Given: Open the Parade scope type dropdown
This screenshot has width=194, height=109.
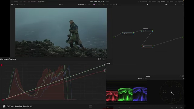Looking at the screenshot, I should [x=141, y=79].
